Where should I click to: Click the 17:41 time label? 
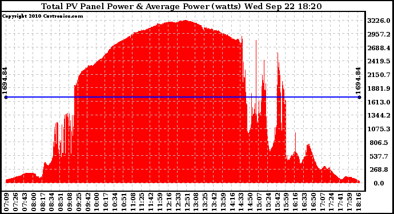pyautogui.click(x=339, y=203)
